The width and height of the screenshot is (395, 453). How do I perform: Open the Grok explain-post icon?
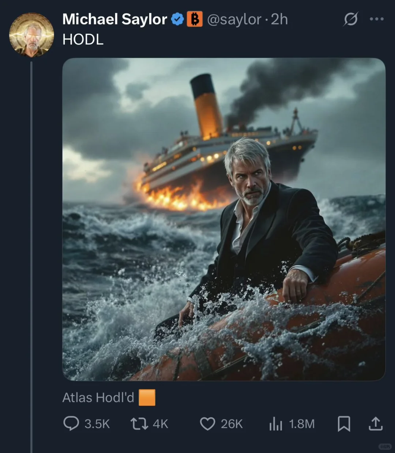pos(350,19)
